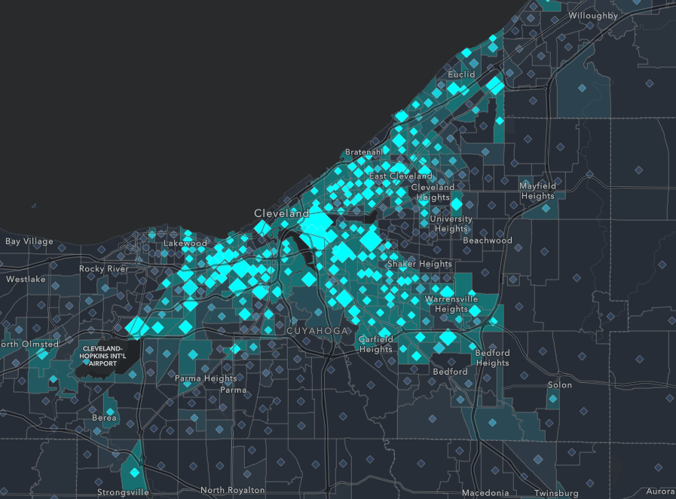Click the Parma Heights label

206,378
